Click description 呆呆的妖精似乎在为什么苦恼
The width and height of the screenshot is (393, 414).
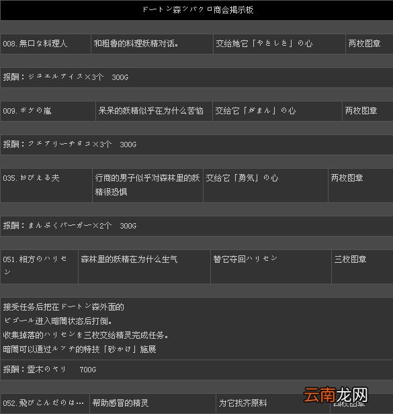(x=150, y=111)
